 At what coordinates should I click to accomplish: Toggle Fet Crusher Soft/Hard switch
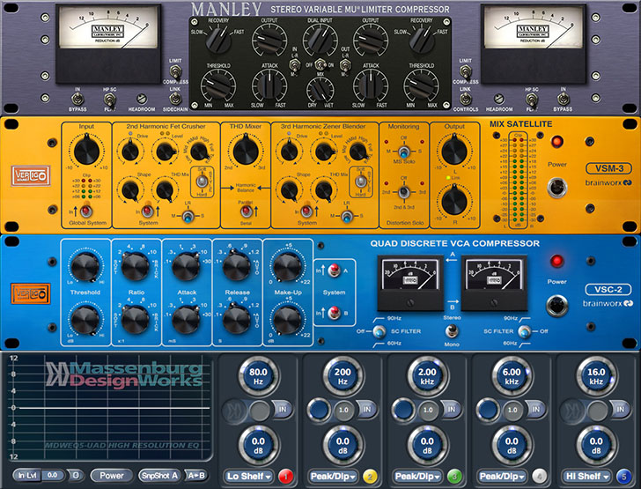click(x=202, y=181)
